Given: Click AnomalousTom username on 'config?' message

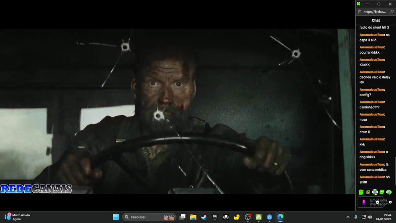Looking at the screenshot, I should coord(372,90).
